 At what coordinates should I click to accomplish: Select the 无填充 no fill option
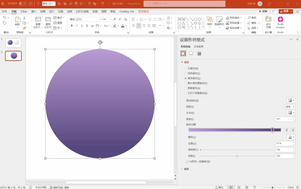coord(186,68)
